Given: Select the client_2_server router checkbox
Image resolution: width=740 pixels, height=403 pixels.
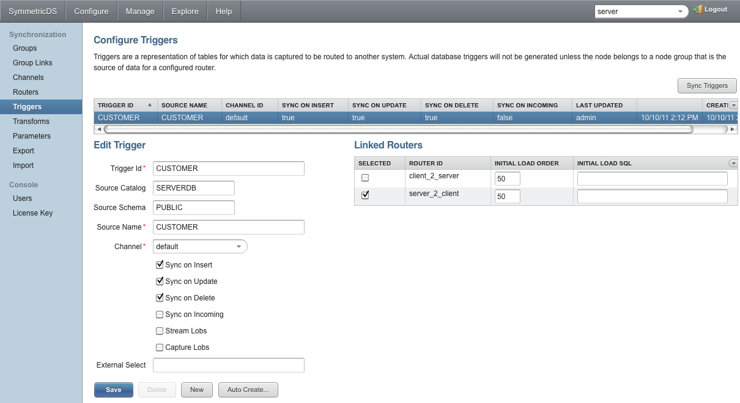Looking at the screenshot, I should tap(365, 178).
